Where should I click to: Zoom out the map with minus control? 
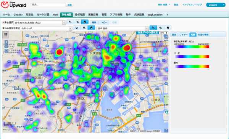(x=6, y=46)
